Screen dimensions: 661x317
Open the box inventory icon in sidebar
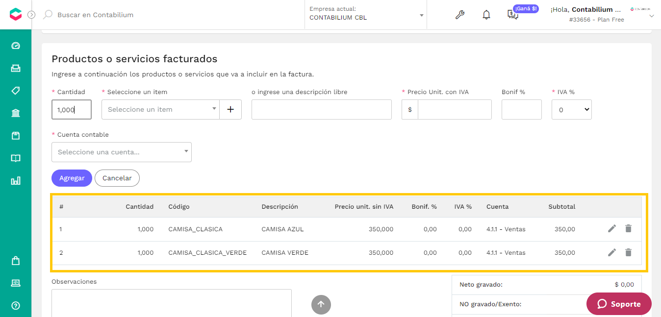pos(16,136)
